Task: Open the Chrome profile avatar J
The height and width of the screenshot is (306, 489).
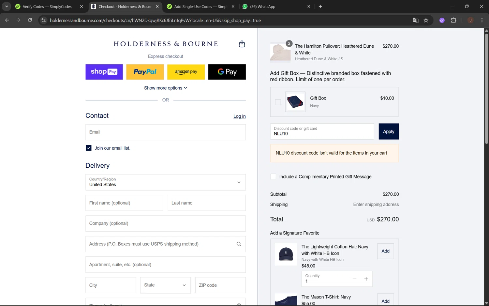Action: tap(470, 20)
